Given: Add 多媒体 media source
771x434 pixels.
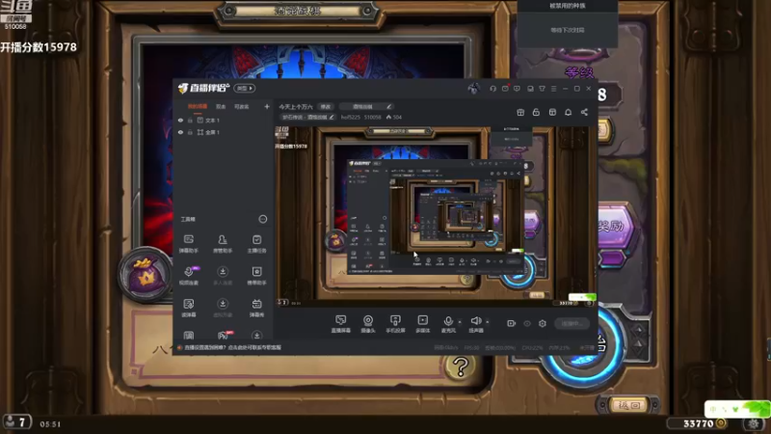Looking at the screenshot, I should click(422, 324).
